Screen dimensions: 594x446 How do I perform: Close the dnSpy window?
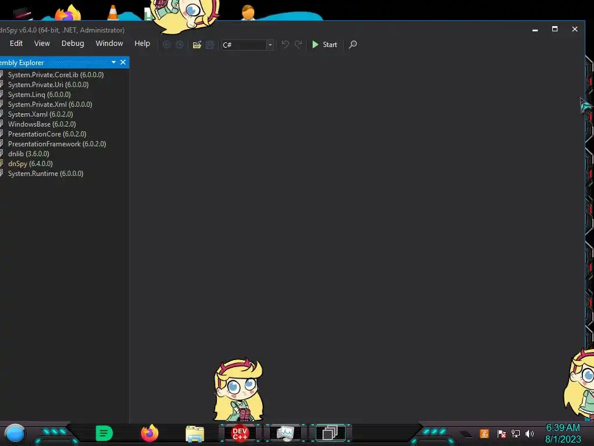click(x=575, y=29)
